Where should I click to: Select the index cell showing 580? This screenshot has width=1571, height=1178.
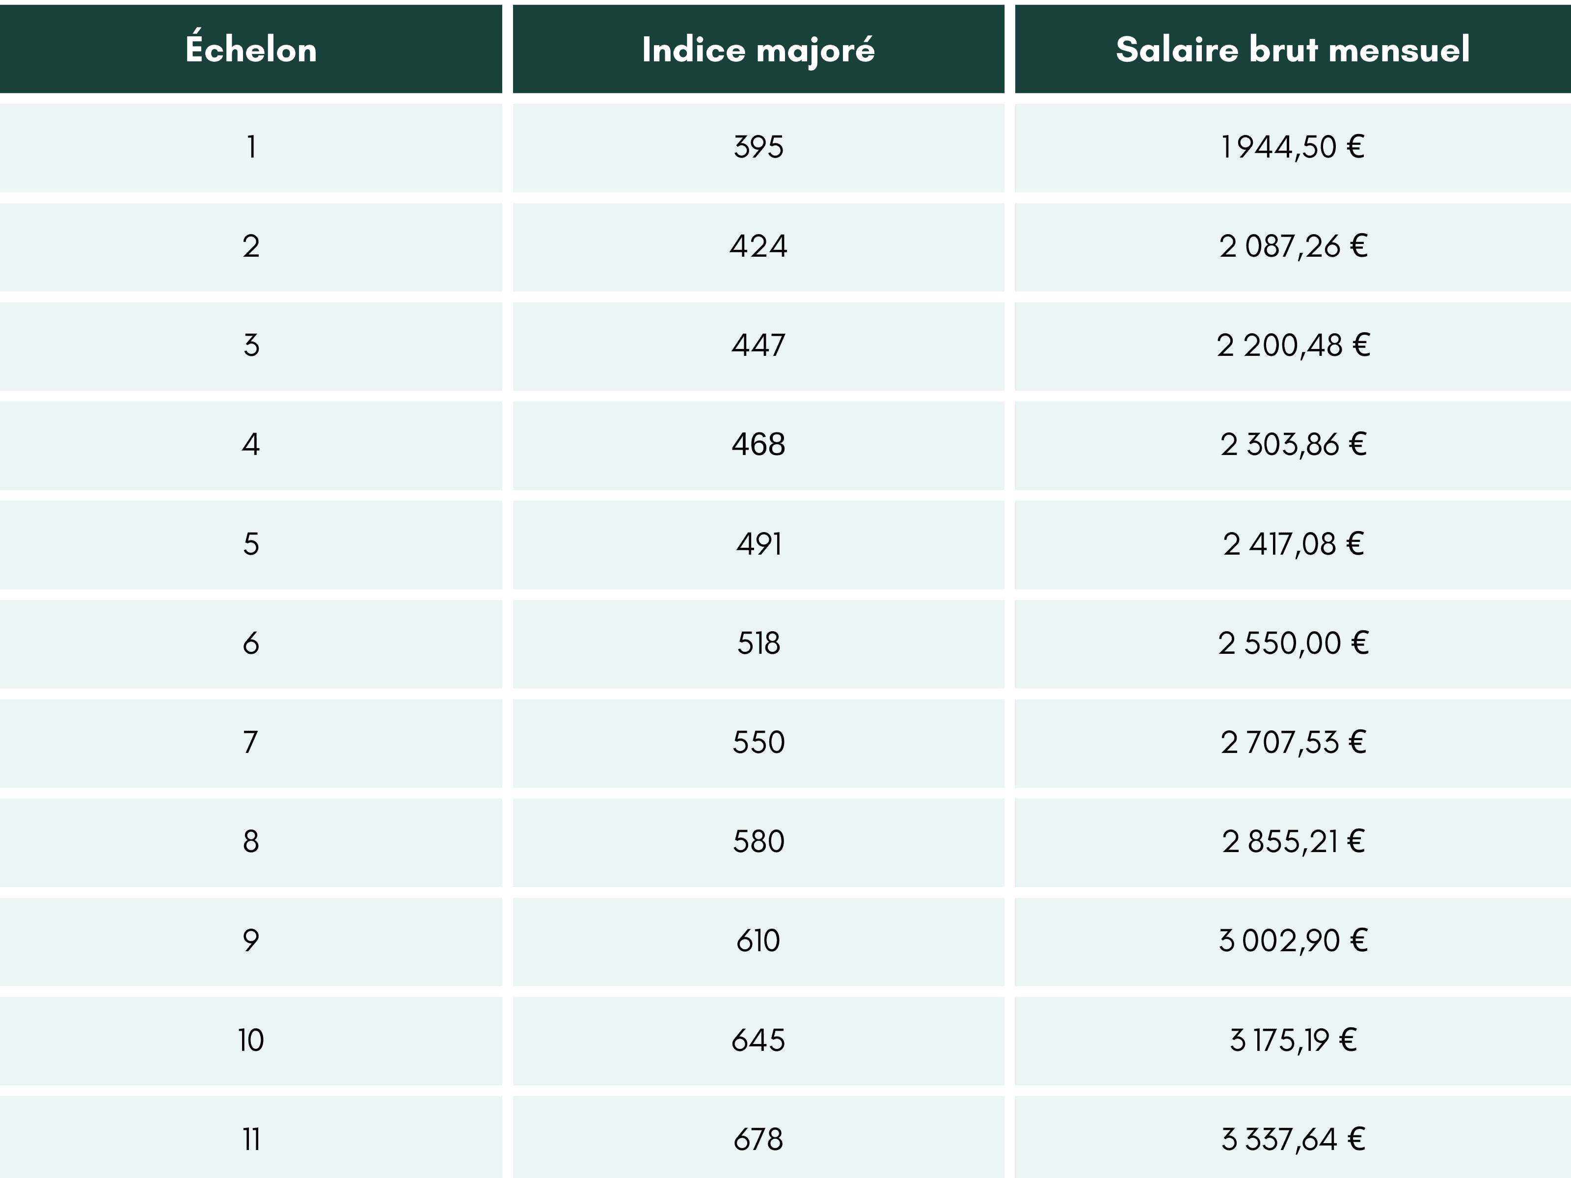point(758,841)
